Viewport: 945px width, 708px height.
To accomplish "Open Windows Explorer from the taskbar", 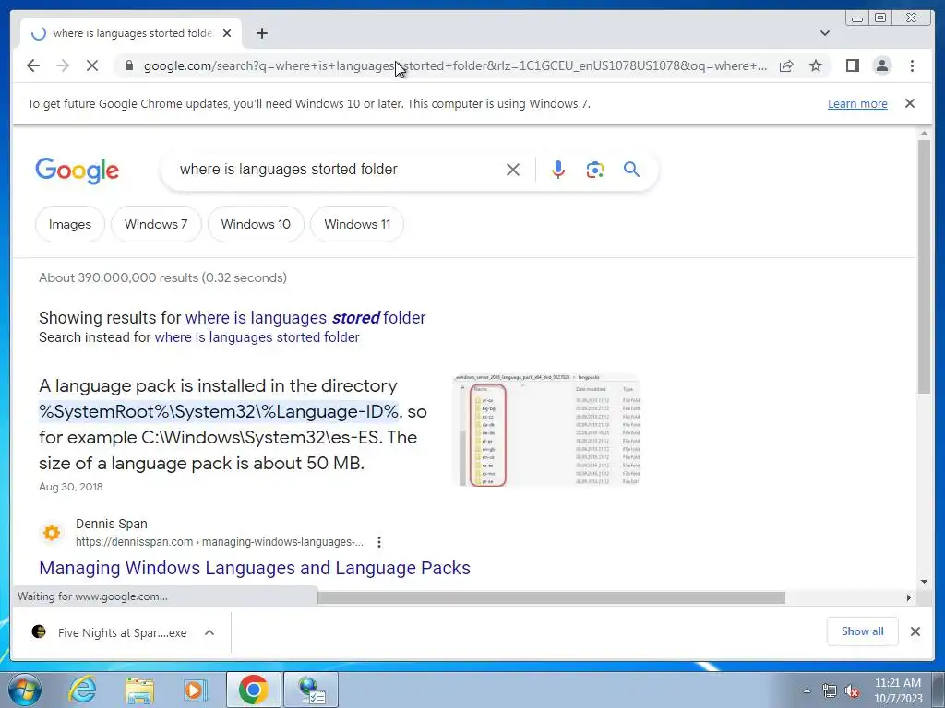I will (139, 690).
